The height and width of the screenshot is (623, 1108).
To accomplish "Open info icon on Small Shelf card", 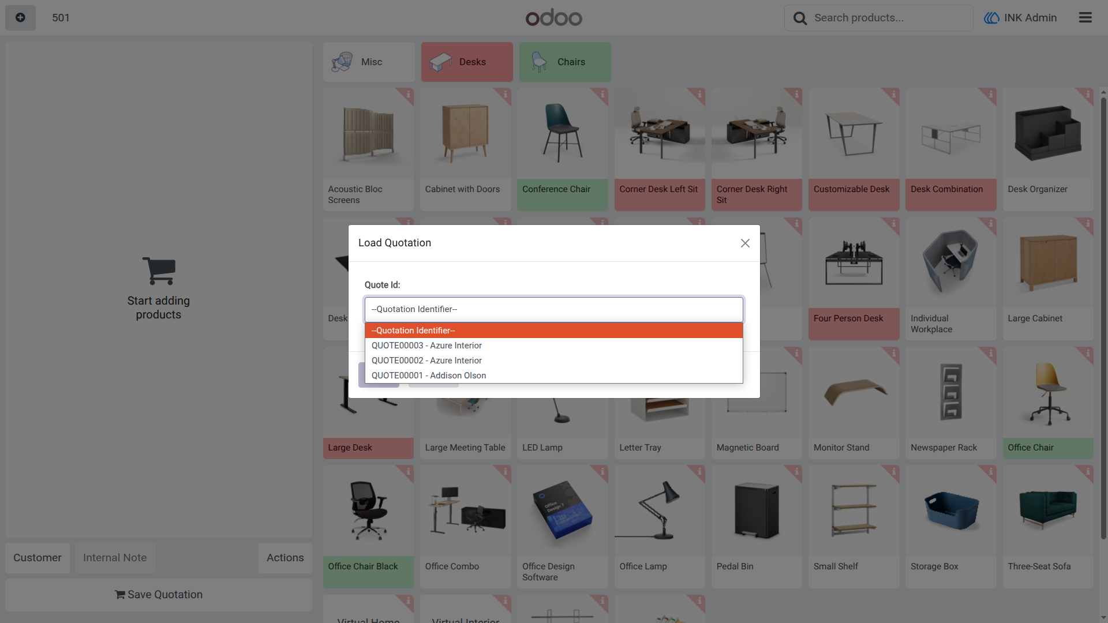I will tap(893, 472).
